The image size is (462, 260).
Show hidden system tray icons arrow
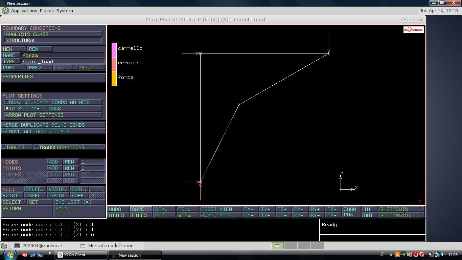(391, 255)
